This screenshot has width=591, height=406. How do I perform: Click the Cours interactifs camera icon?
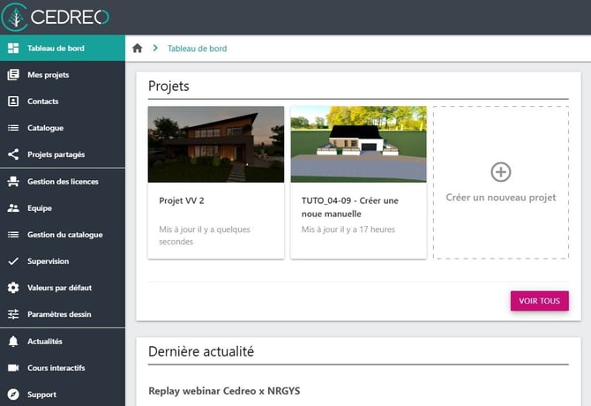pyautogui.click(x=13, y=368)
